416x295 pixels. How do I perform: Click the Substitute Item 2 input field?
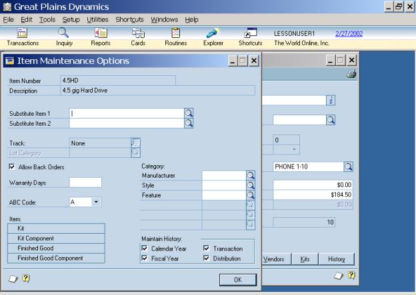coord(127,123)
